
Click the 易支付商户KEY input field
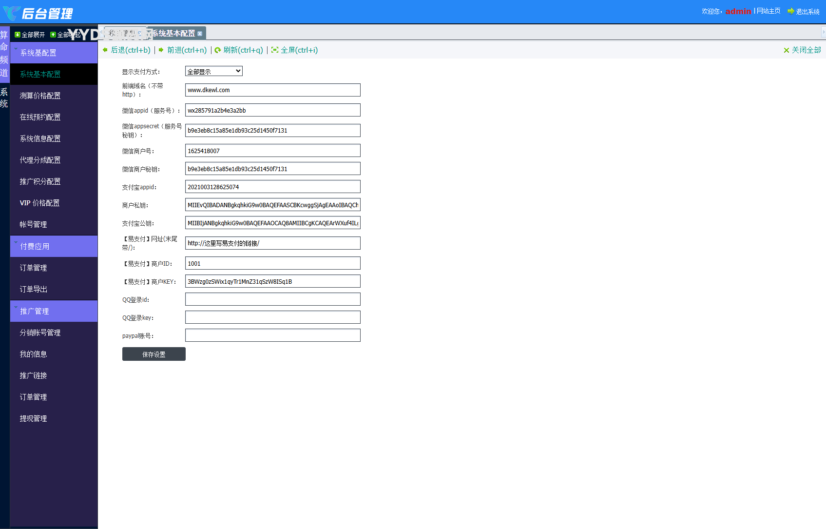click(x=273, y=281)
